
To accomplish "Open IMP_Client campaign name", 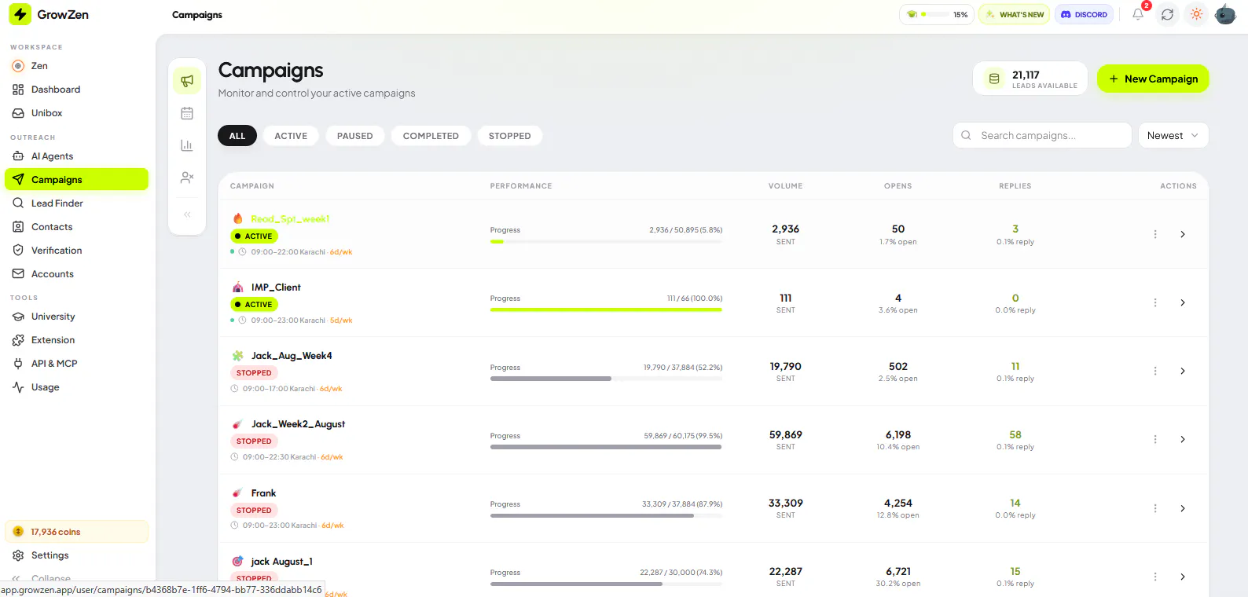I will tap(276, 288).
